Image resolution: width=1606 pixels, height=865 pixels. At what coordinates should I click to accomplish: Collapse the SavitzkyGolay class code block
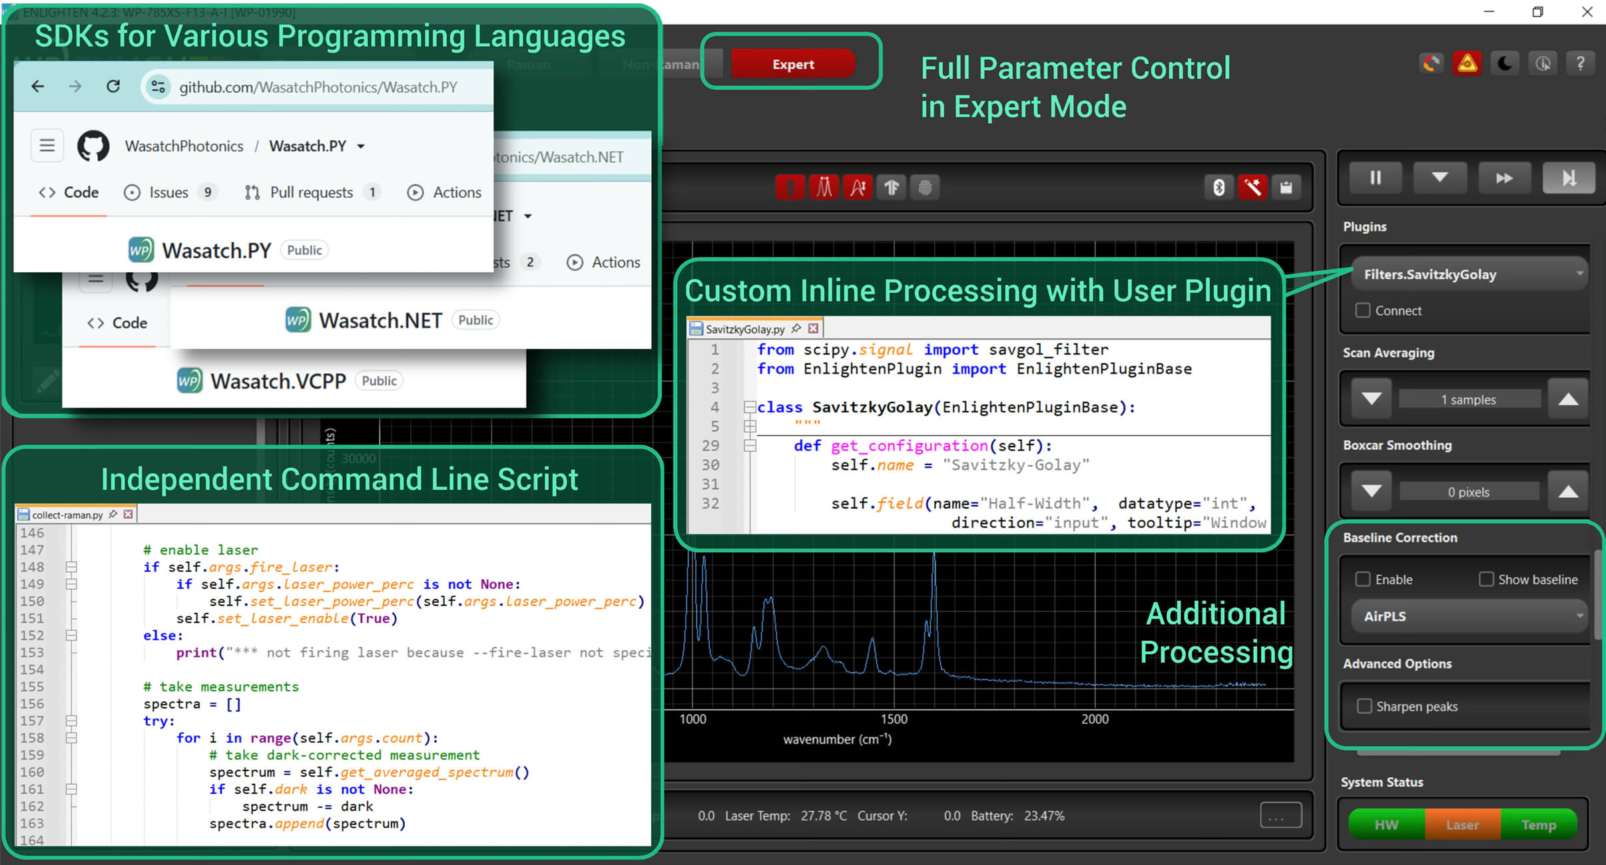750,407
